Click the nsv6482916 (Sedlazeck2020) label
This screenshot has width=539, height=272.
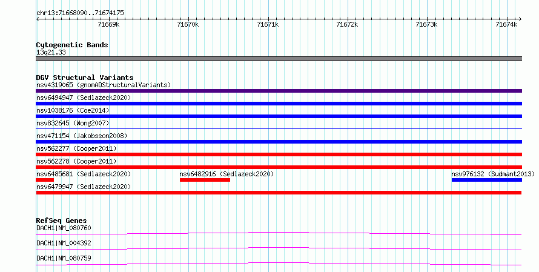pyautogui.click(x=227, y=174)
